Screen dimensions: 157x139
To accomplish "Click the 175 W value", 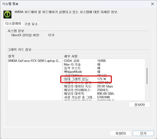I will tap(102, 79).
